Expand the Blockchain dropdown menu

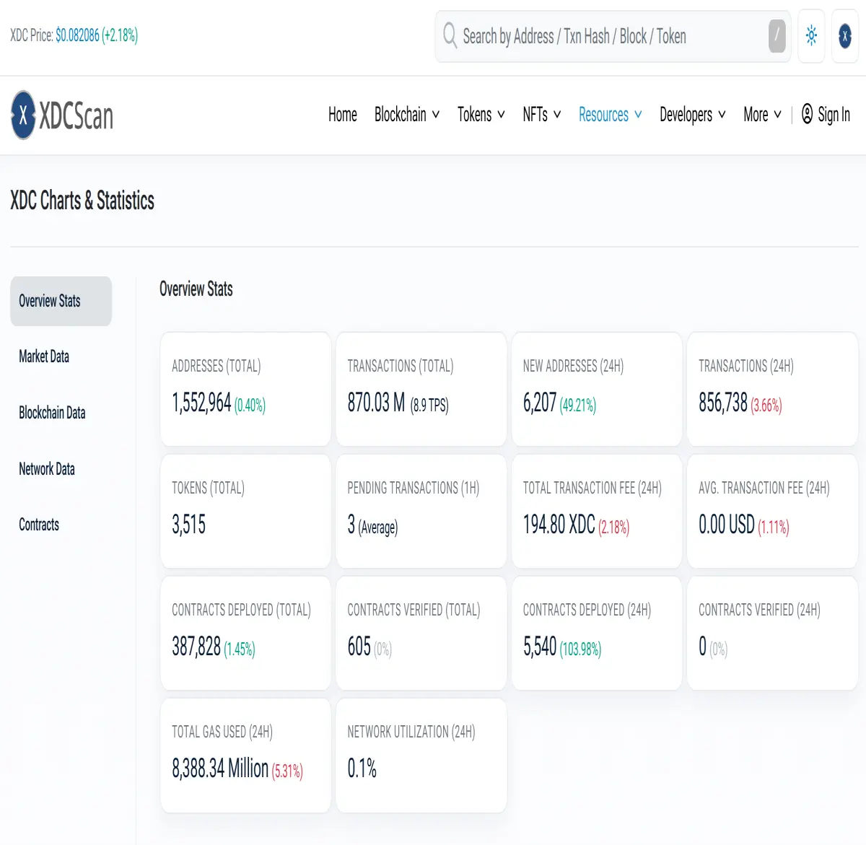pos(407,115)
